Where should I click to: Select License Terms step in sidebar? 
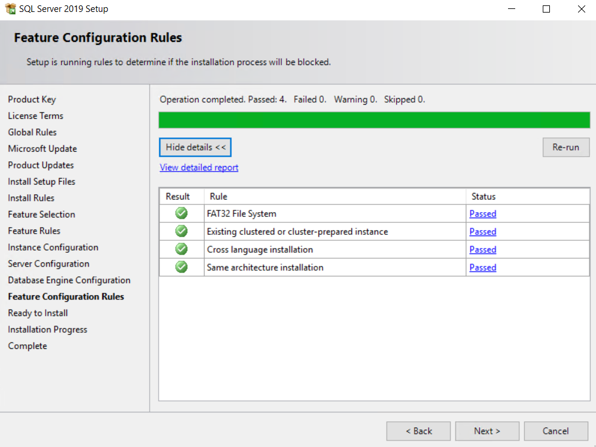(x=36, y=116)
